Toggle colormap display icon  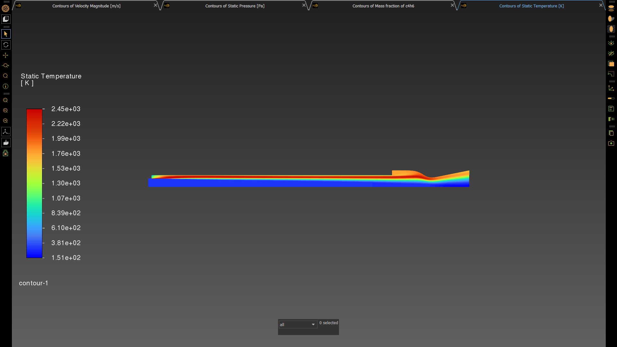point(611,98)
